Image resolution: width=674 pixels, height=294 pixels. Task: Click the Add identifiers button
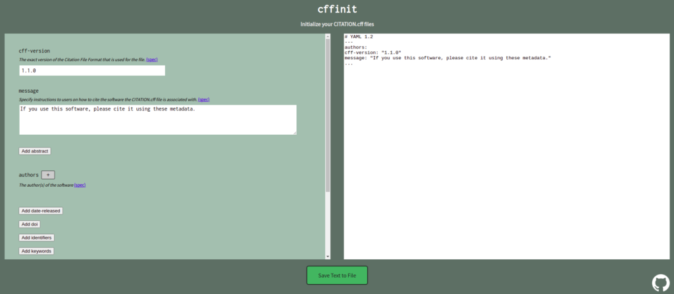pyautogui.click(x=37, y=237)
